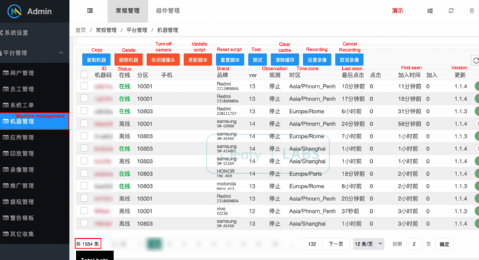479x260 pixels.
Task: Click the 警告模板 sidebar icon
Action: (x=5, y=218)
